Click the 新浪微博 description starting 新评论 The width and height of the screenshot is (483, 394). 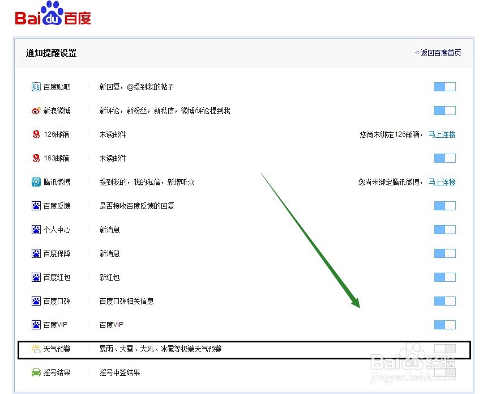pyautogui.click(x=165, y=111)
